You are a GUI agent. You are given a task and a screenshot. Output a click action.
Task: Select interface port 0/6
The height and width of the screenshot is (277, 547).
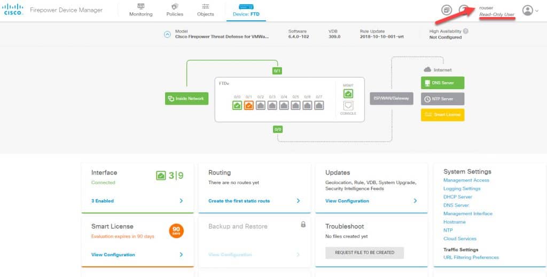[307, 105]
